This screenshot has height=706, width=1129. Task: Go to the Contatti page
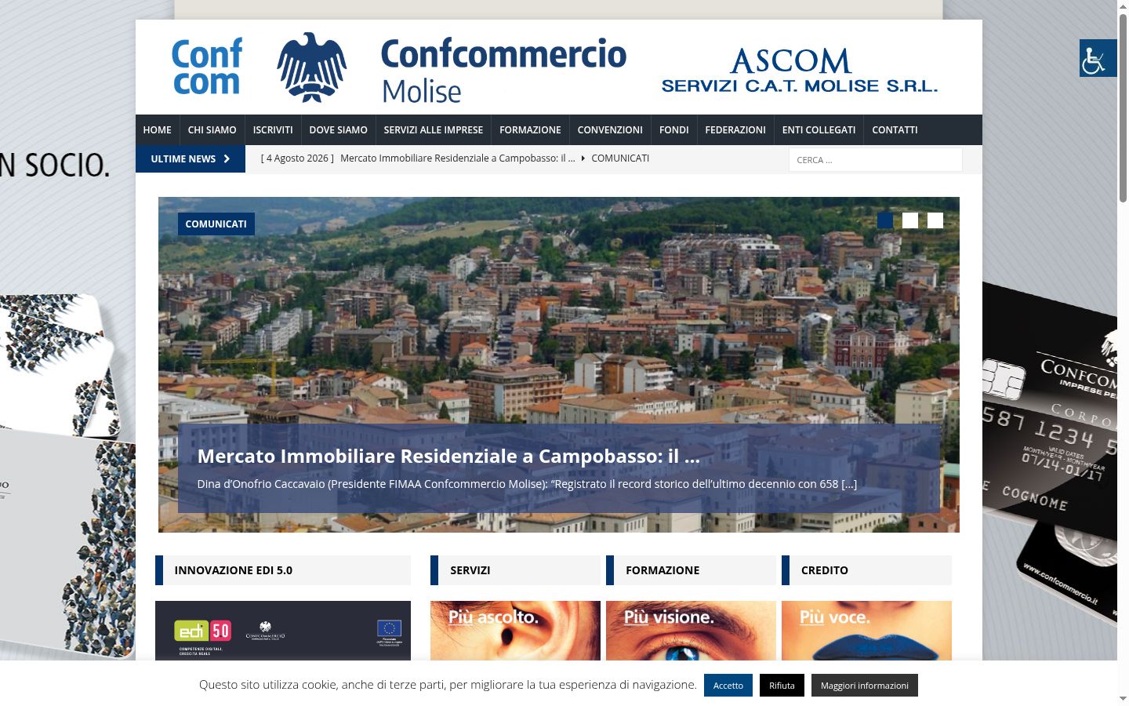pos(895,130)
